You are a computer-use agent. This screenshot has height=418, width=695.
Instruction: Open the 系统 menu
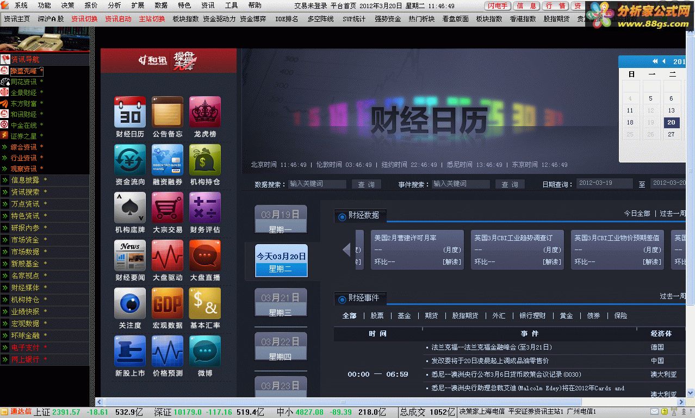tap(21, 5)
